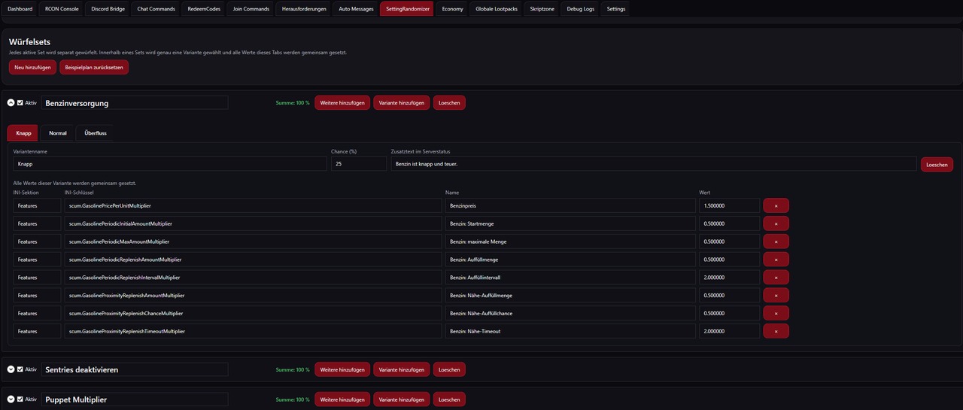Click Loeschen next to Benzinversorgung set
Viewport: 963px width, 410px height.
[x=449, y=102]
